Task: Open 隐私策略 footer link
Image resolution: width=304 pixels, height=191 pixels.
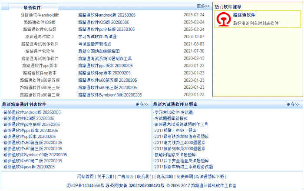Action: coord(165,177)
